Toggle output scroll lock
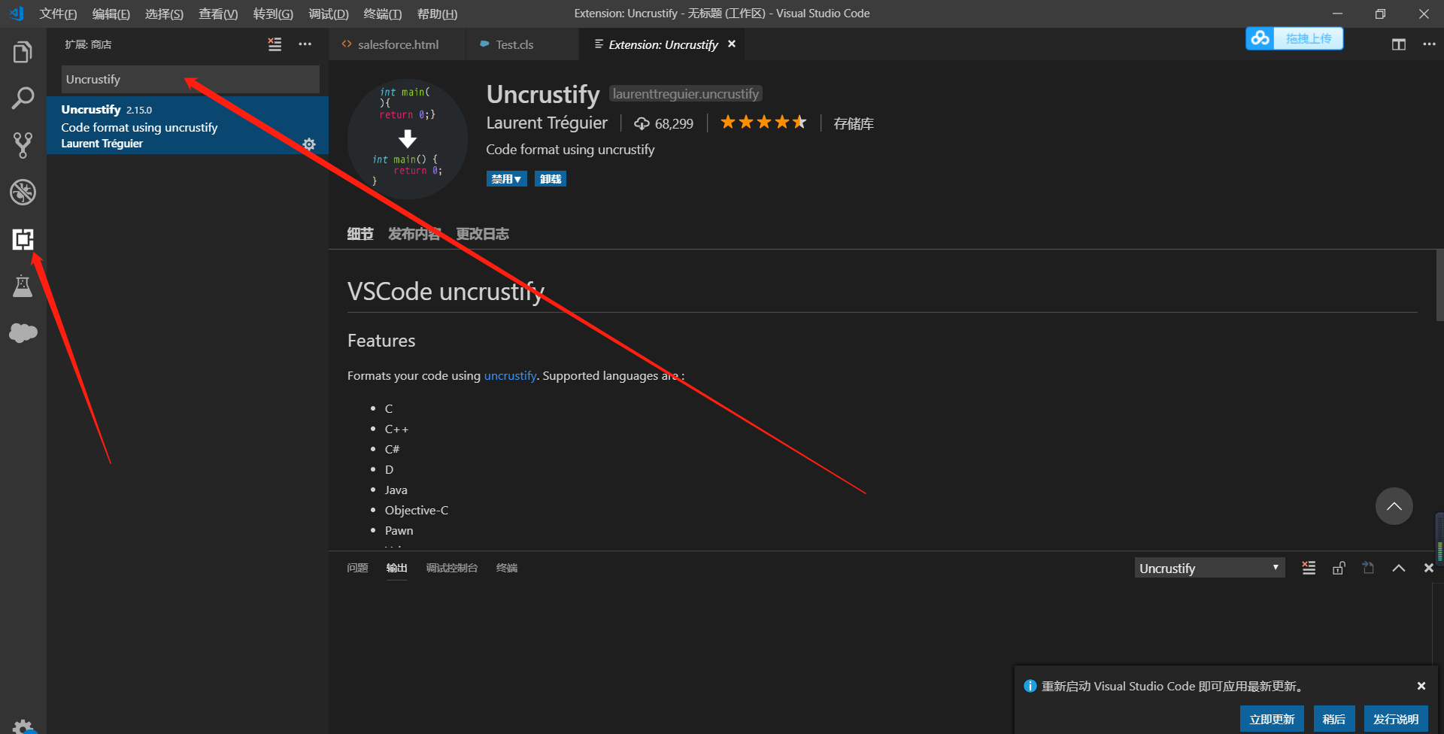The image size is (1444, 734). point(1339,568)
